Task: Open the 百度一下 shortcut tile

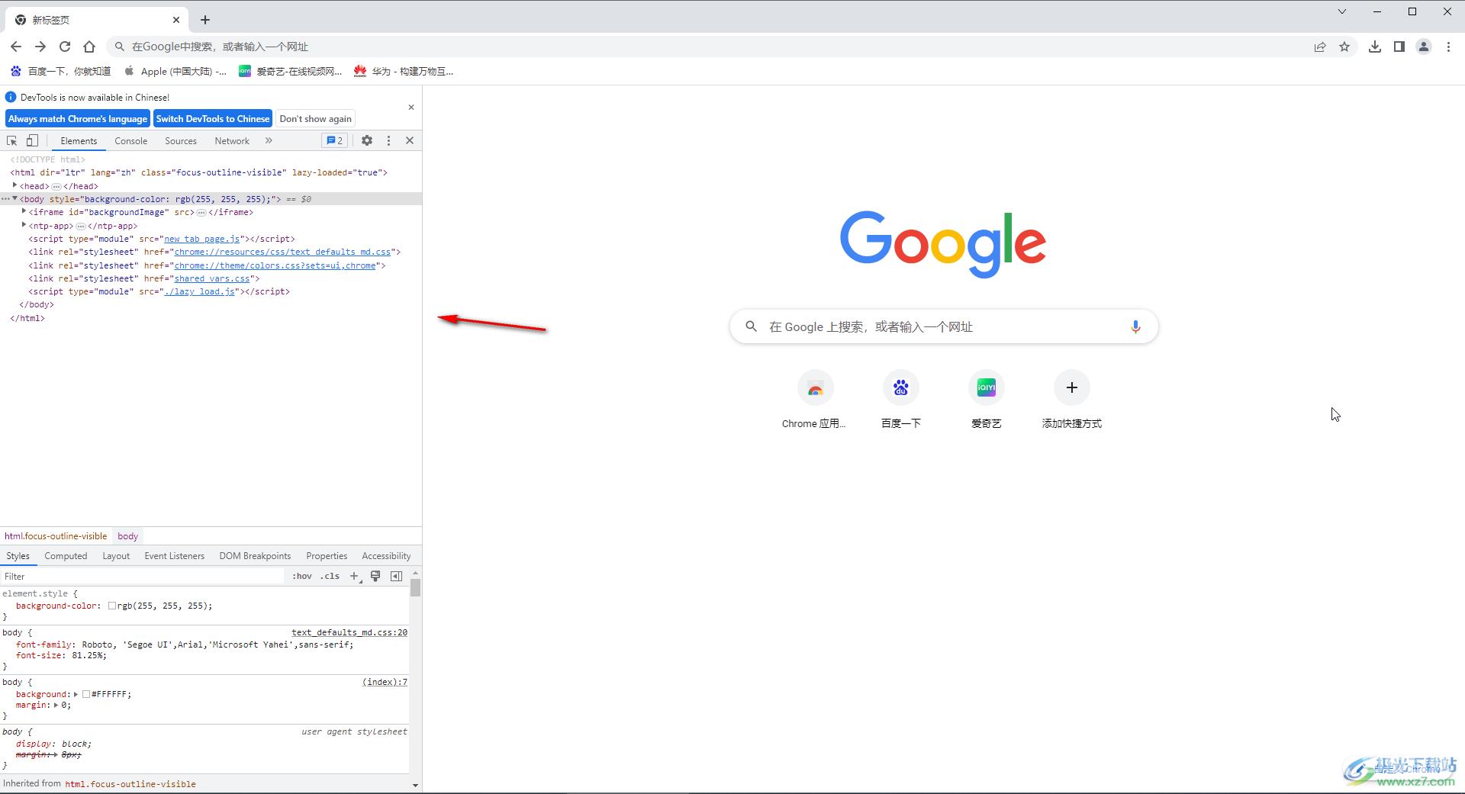Action: (900, 401)
